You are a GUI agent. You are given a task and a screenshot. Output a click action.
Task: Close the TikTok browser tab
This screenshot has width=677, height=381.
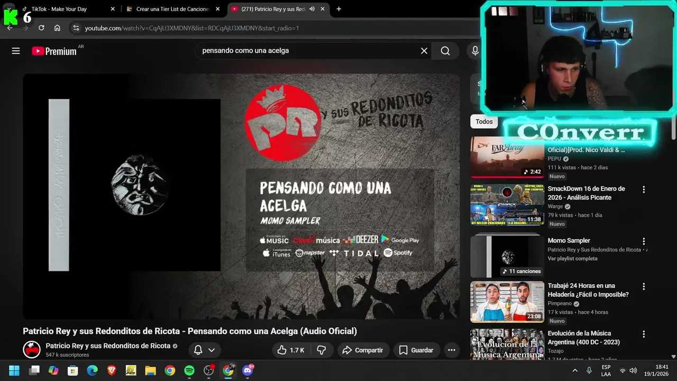(x=113, y=9)
